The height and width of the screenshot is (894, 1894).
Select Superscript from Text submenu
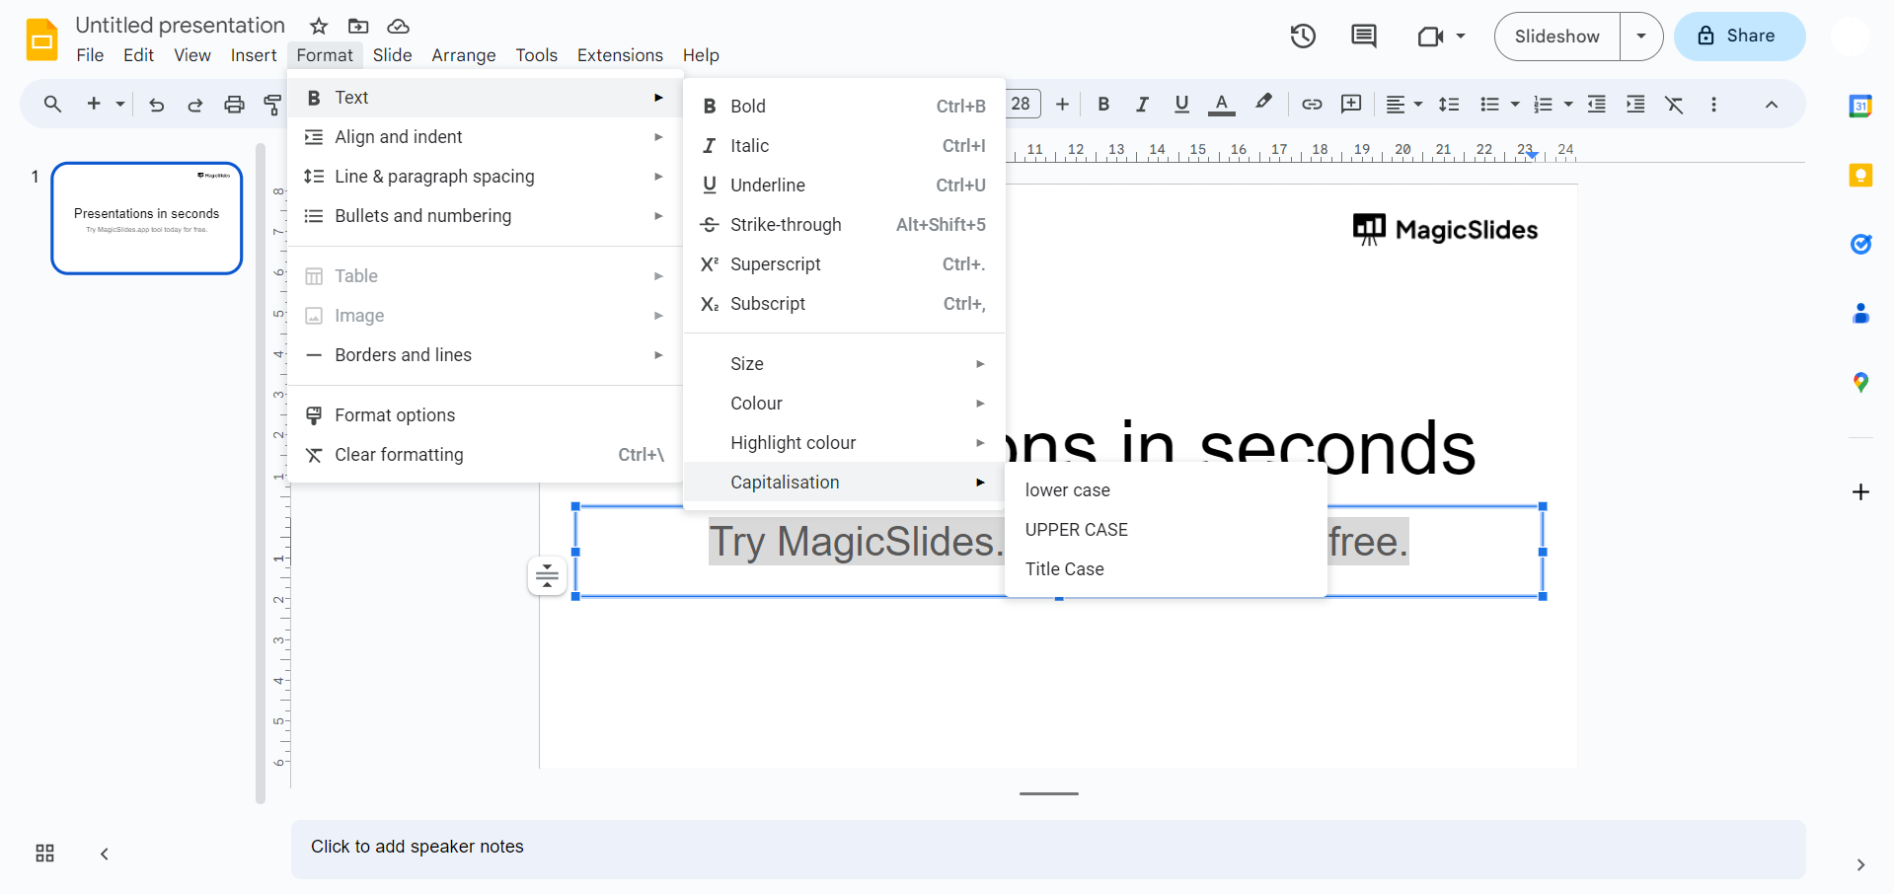(844, 264)
